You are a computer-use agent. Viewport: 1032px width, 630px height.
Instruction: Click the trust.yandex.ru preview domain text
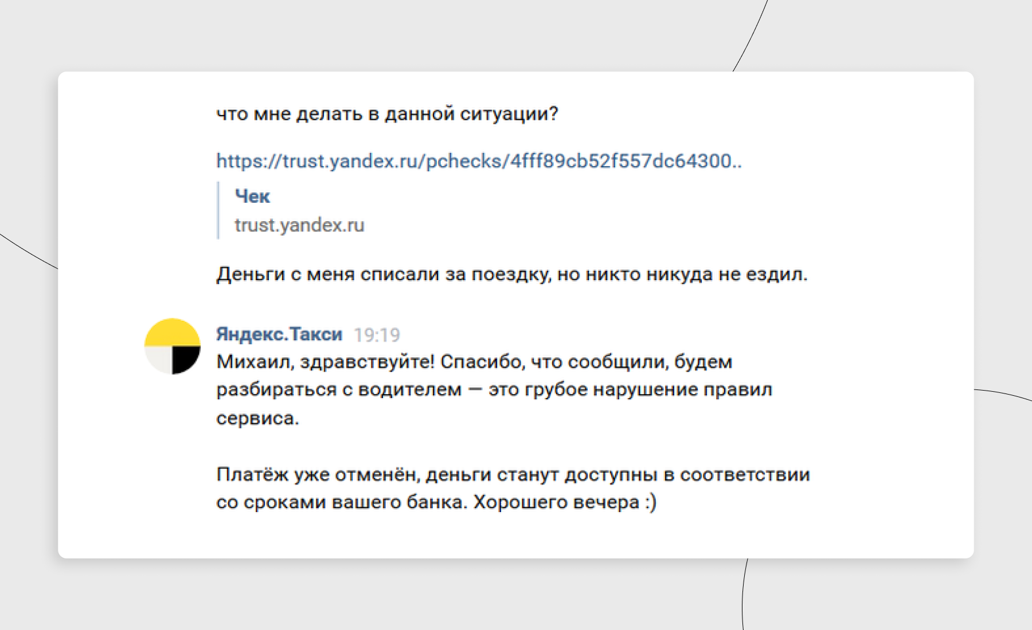[299, 225]
